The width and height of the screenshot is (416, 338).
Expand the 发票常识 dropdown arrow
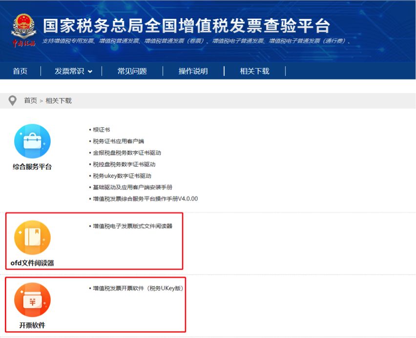pyautogui.click(x=90, y=71)
